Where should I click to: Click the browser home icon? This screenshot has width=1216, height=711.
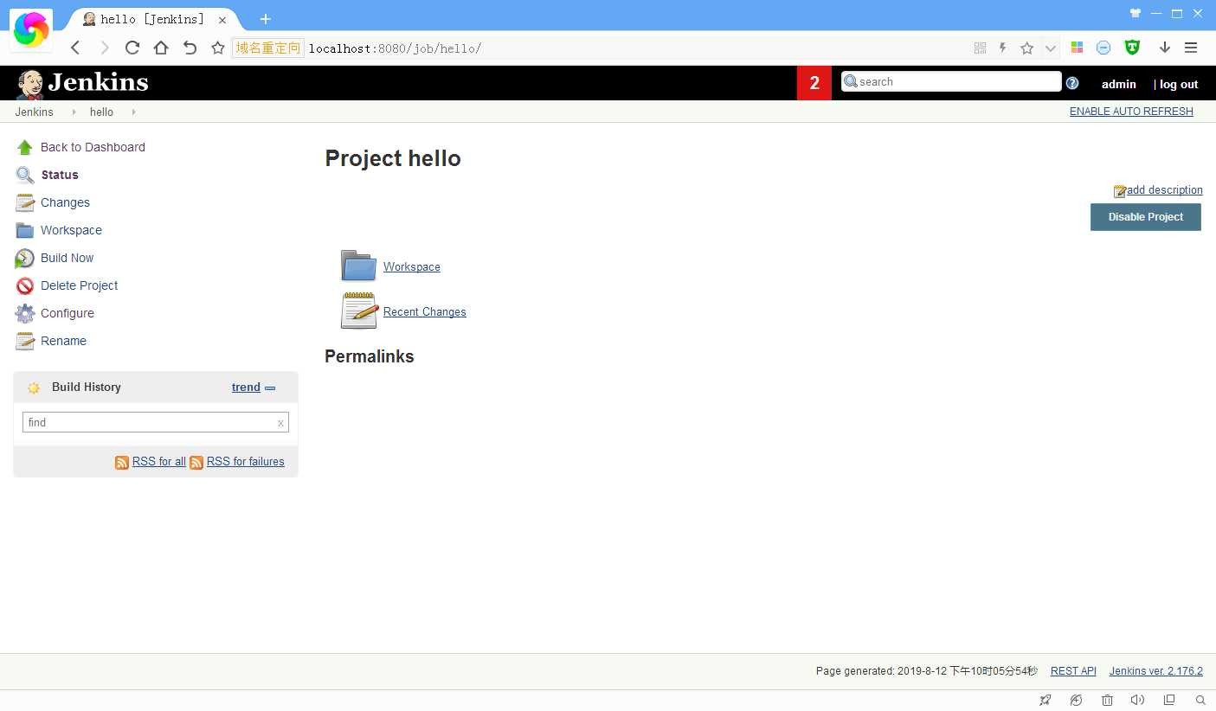coord(161,48)
